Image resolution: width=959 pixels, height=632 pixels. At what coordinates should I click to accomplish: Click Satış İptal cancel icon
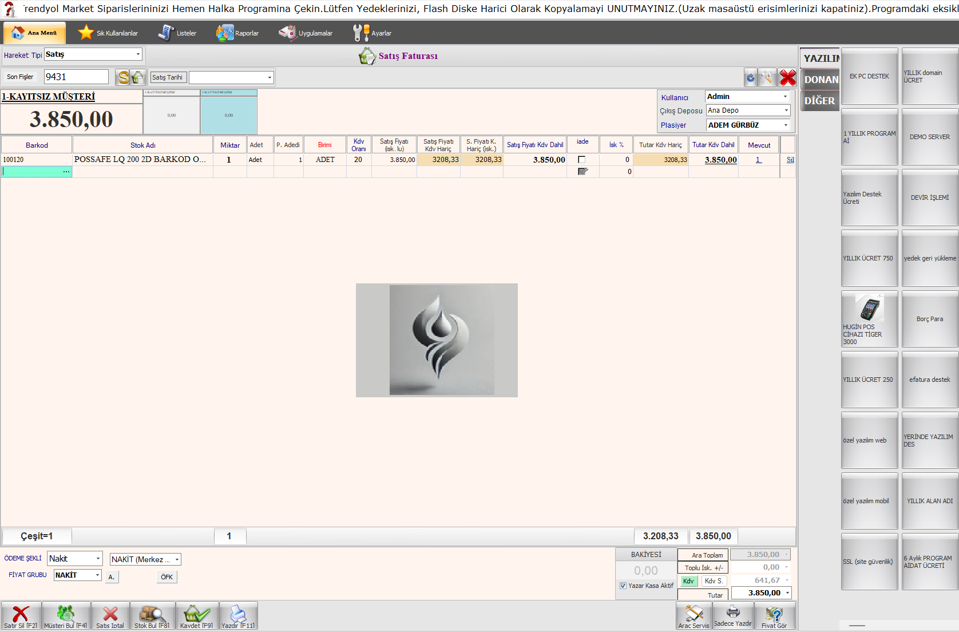point(110,615)
